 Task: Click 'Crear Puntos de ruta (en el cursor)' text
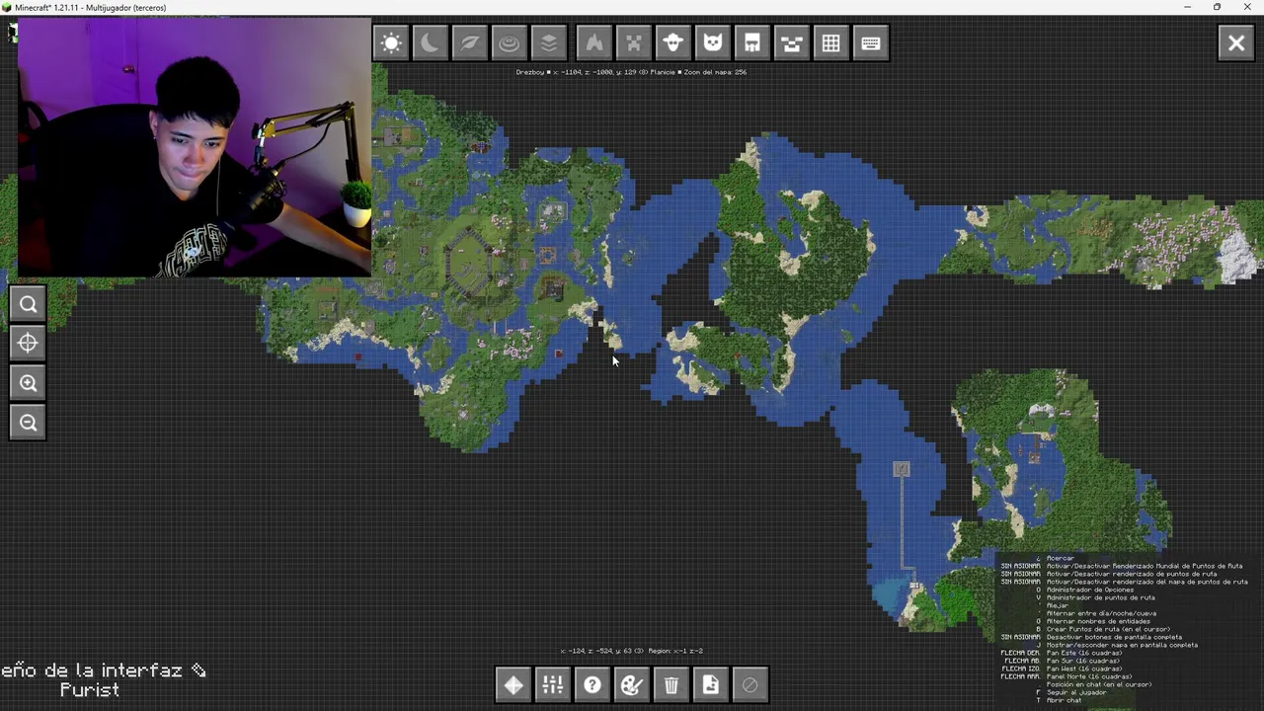pyautogui.click(x=1108, y=629)
